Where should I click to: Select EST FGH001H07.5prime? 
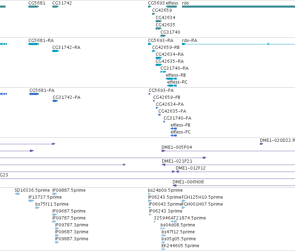pyautogui.click(x=202, y=204)
